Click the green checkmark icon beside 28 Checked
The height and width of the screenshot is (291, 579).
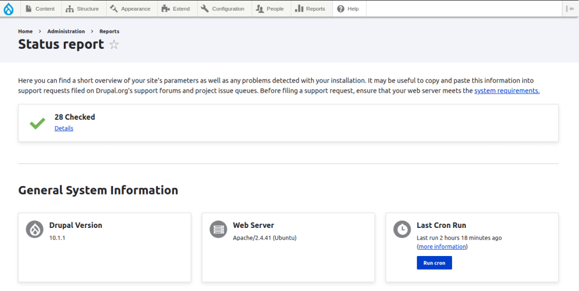coord(37,124)
